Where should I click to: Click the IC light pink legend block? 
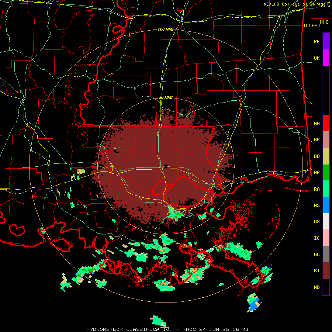tap(326, 238)
